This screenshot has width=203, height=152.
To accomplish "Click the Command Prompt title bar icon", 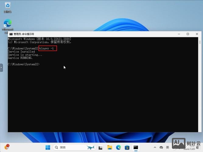I will click(x=11, y=34).
